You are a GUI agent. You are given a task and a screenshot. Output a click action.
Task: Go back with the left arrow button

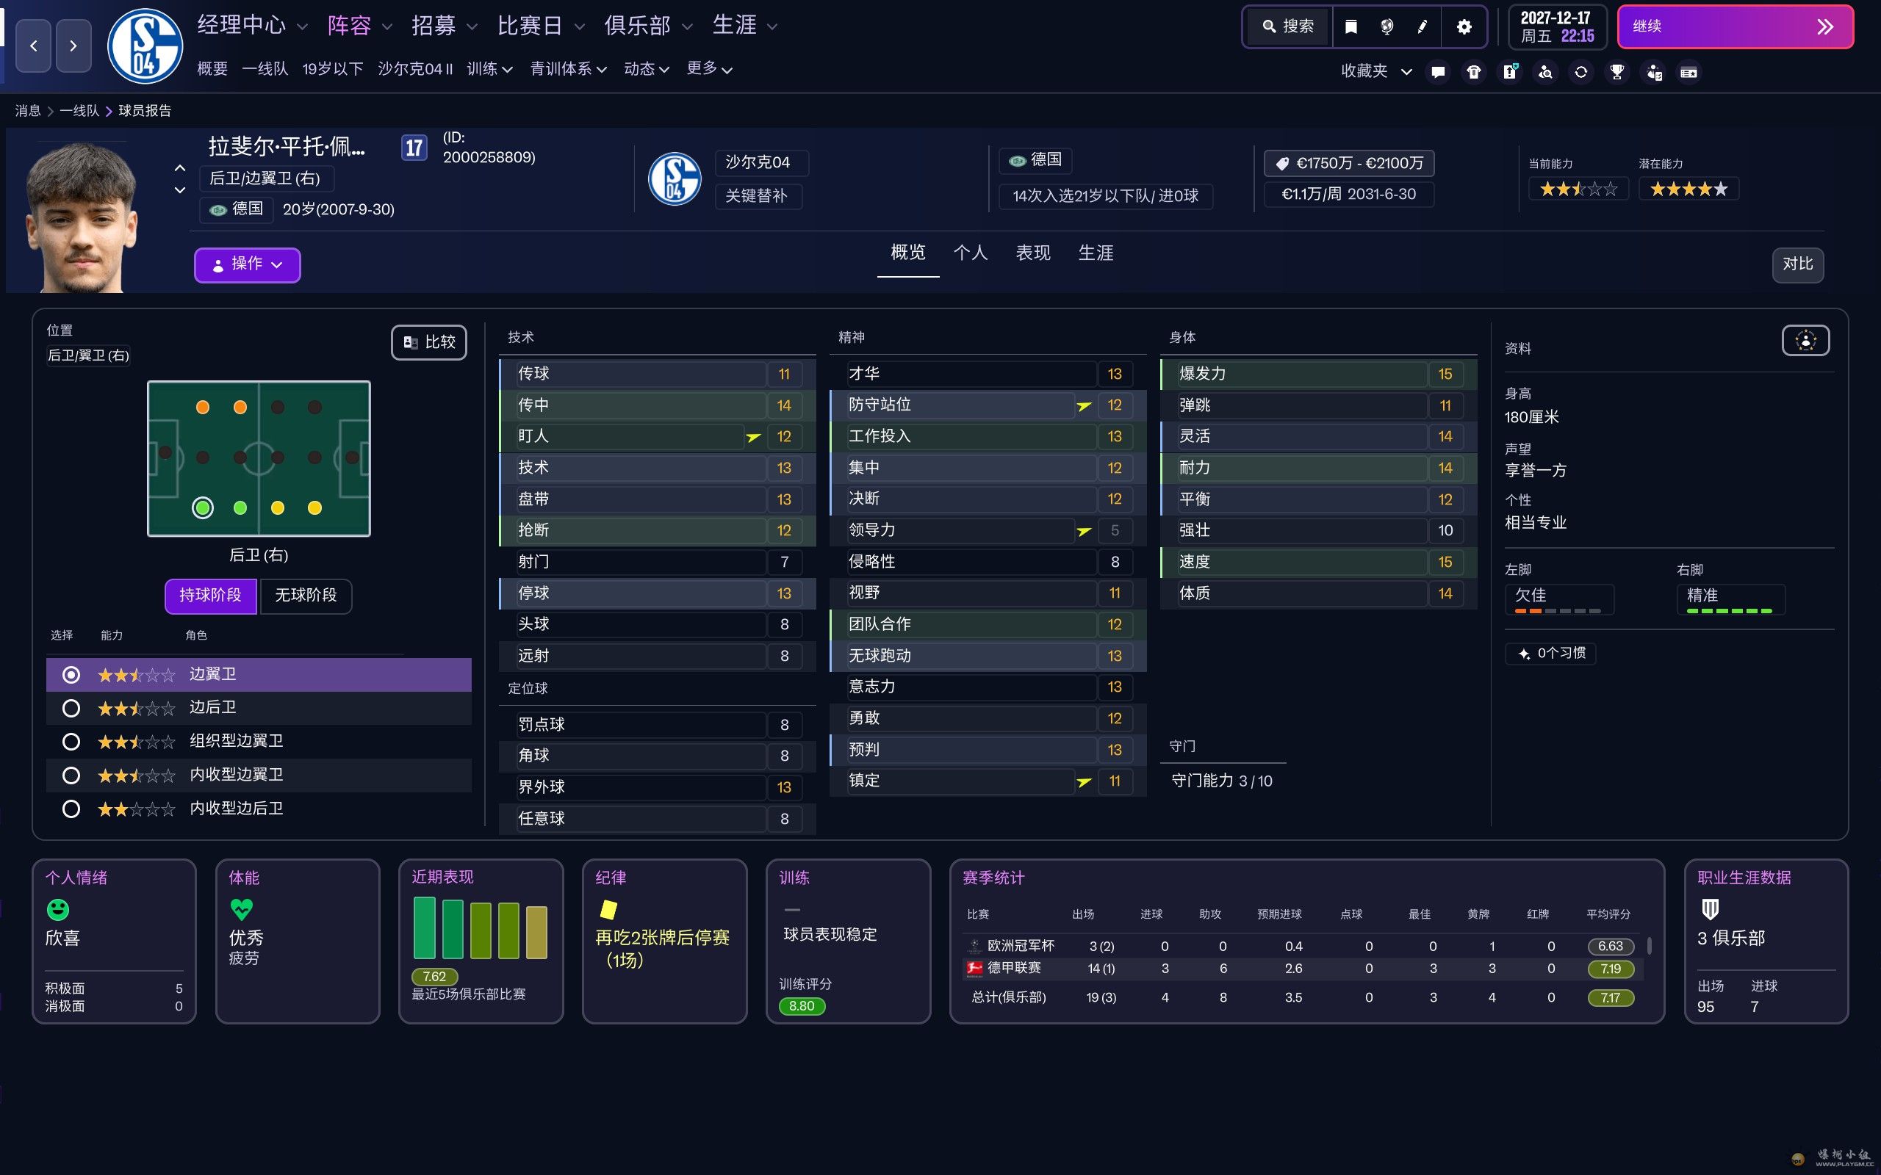[33, 46]
